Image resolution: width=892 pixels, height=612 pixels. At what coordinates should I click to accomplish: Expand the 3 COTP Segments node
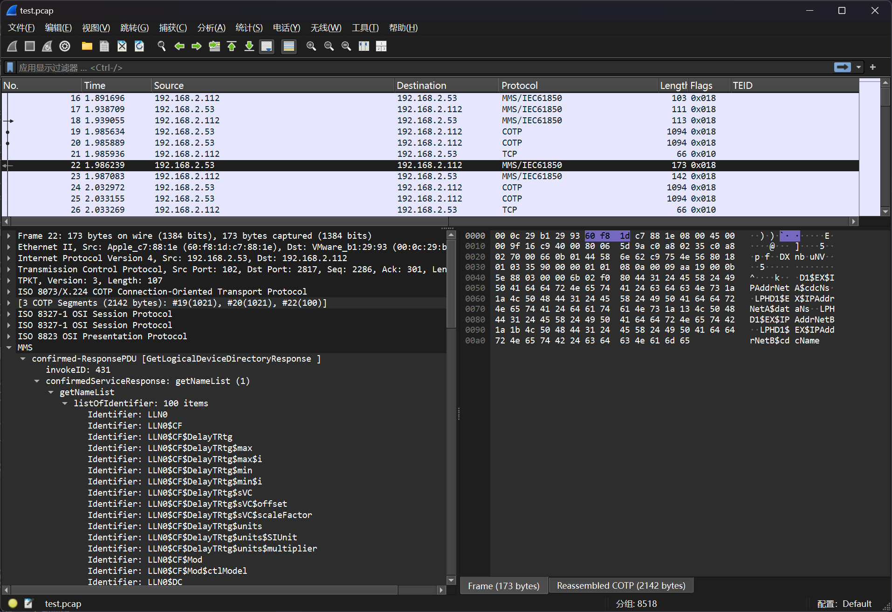[9, 303]
